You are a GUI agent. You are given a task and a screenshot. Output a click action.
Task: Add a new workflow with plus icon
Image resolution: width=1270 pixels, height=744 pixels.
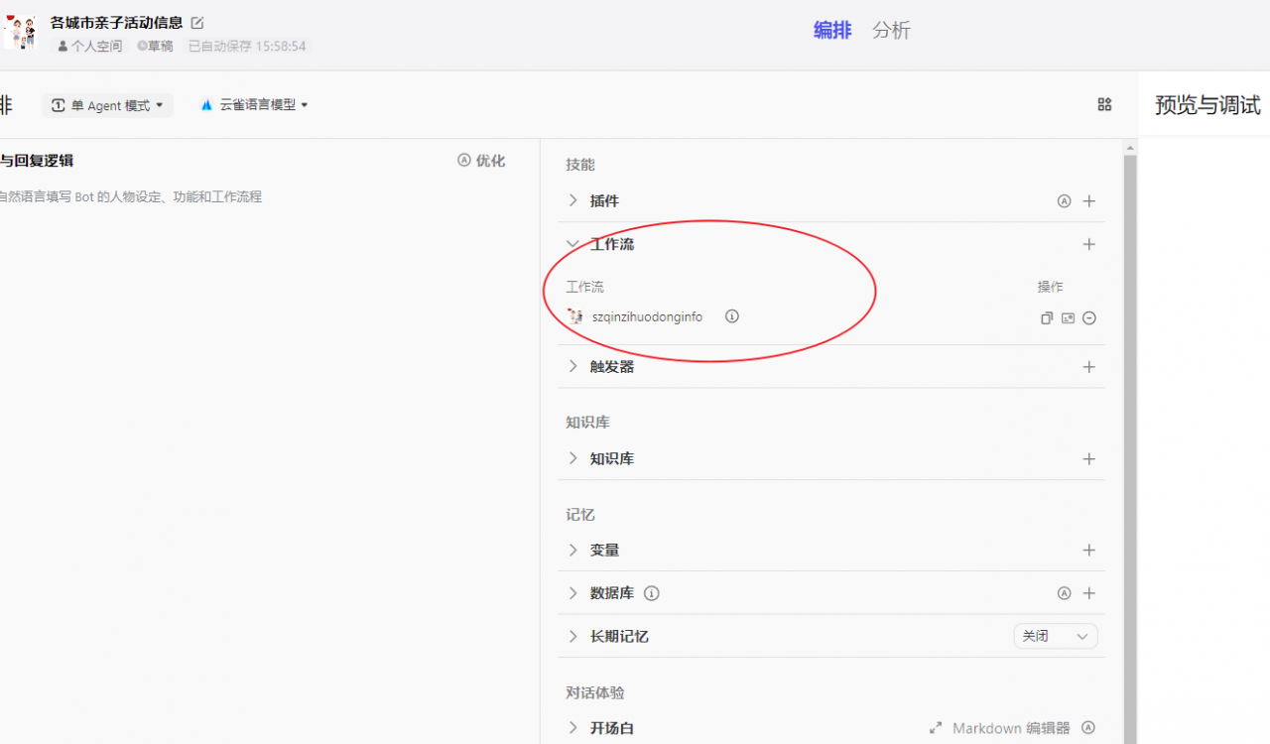[1089, 244]
